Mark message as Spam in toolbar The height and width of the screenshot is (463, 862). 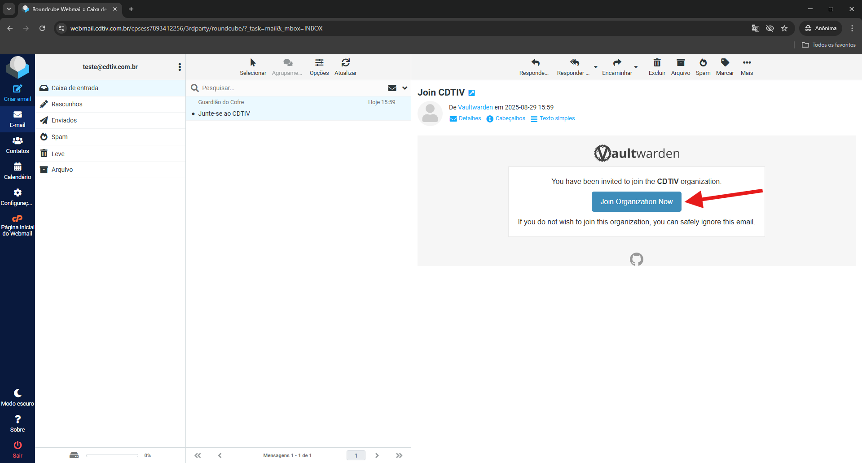703,63
